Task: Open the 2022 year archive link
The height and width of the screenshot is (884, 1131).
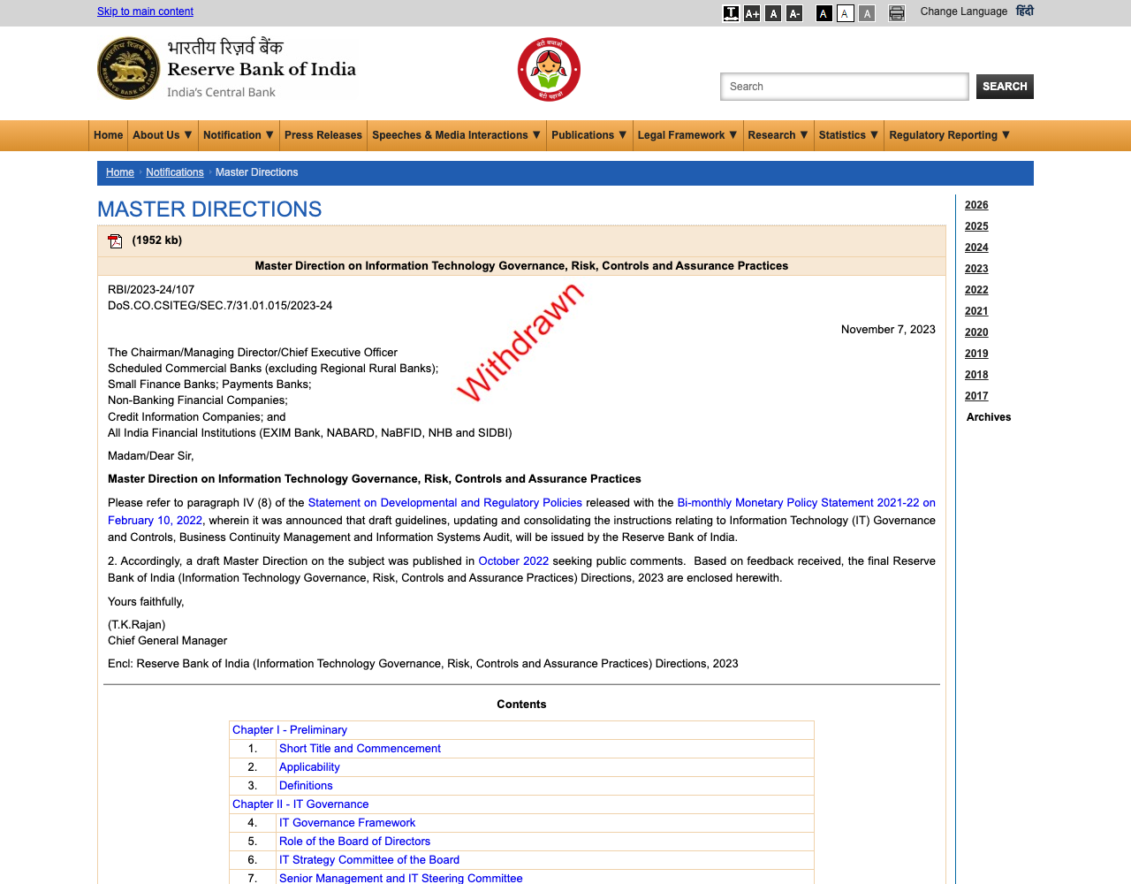Action: click(976, 290)
